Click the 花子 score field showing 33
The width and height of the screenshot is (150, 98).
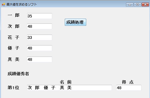pyautogui.click(x=40, y=37)
